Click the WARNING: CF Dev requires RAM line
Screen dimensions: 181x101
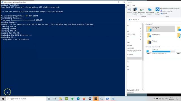[47, 24]
